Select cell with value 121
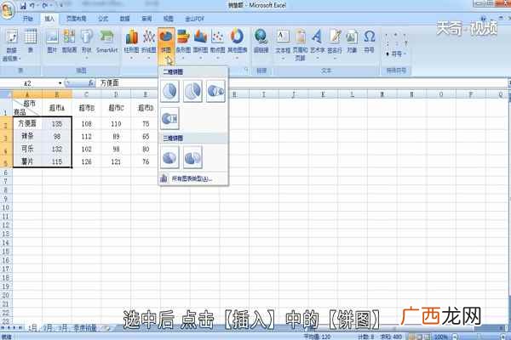 (116, 161)
